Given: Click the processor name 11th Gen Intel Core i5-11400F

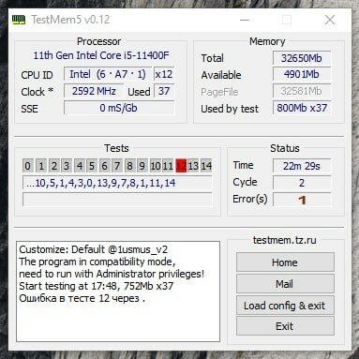Looking at the screenshot, I should (101, 55).
